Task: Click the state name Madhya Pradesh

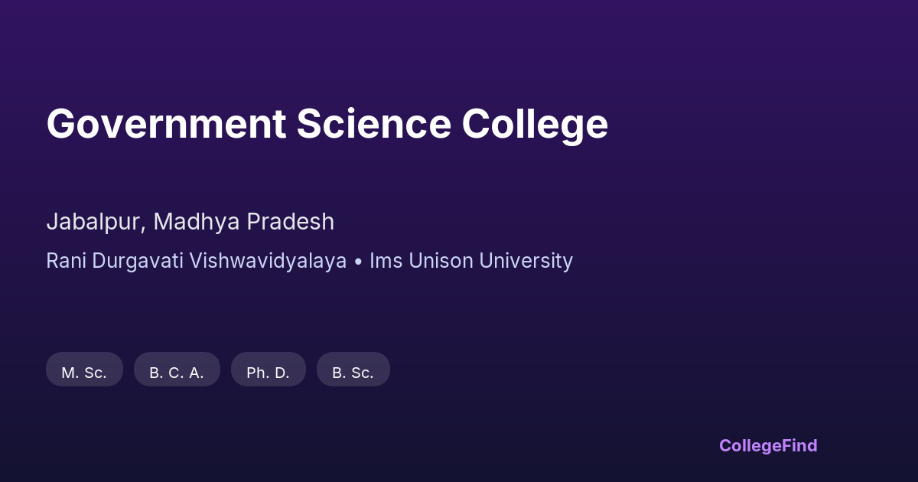Action: click(x=243, y=222)
